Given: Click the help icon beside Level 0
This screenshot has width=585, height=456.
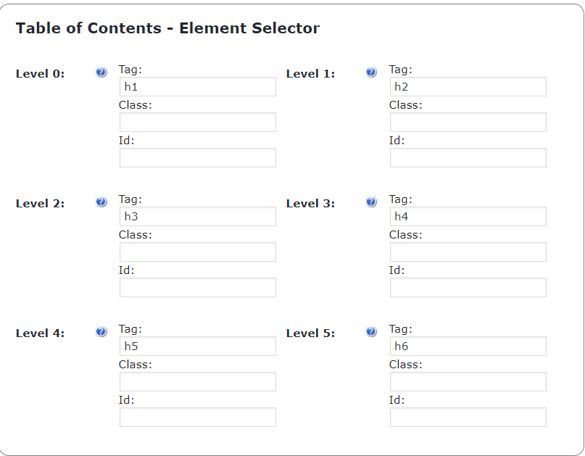Looking at the screenshot, I should (x=101, y=72).
